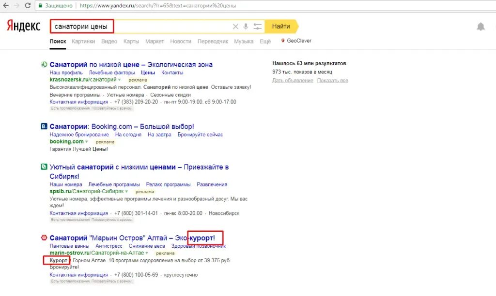
Task: Open the 'Снижение веса' sitelink
Action: (x=147, y=246)
